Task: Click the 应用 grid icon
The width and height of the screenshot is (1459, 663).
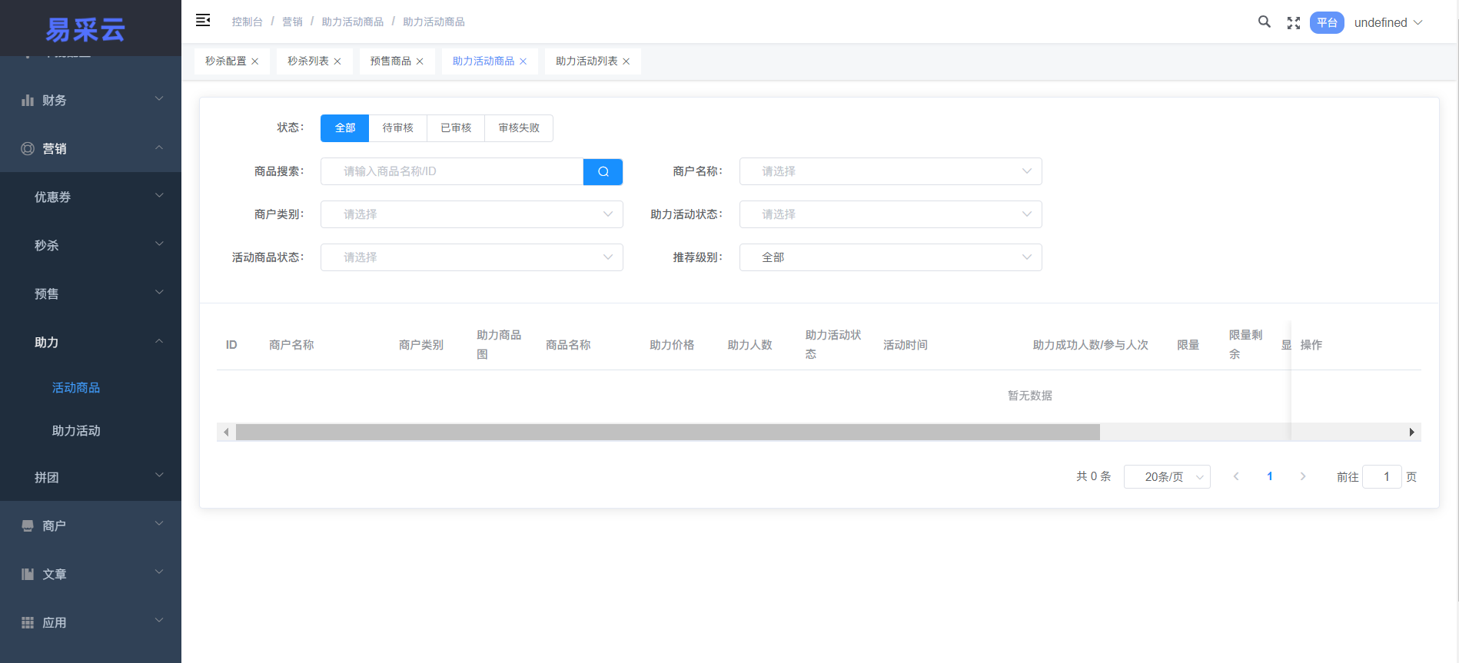Action: (28, 623)
